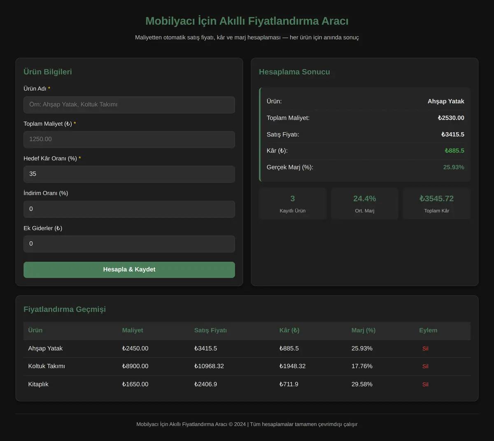This screenshot has height=441, width=494.
Task: Click the Kayıtlı Ürün stat card
Action: [x=293, y=204]
